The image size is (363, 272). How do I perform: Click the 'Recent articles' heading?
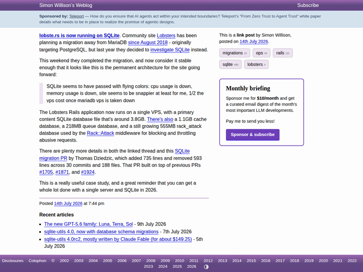(x=56, y=215)
